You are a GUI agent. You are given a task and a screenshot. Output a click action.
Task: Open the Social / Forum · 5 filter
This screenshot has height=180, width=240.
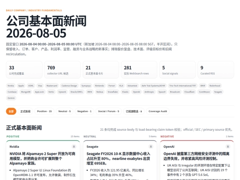click(108, 111)
